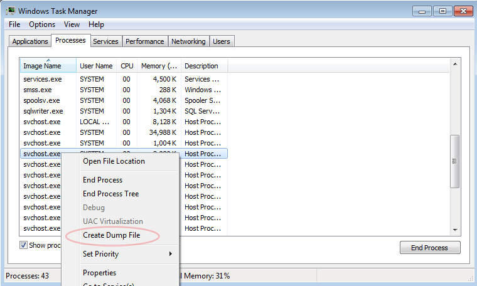Sort by CPU column header
Image resolution: width=477 pixels, height=286 pixels.
(127, 66)
